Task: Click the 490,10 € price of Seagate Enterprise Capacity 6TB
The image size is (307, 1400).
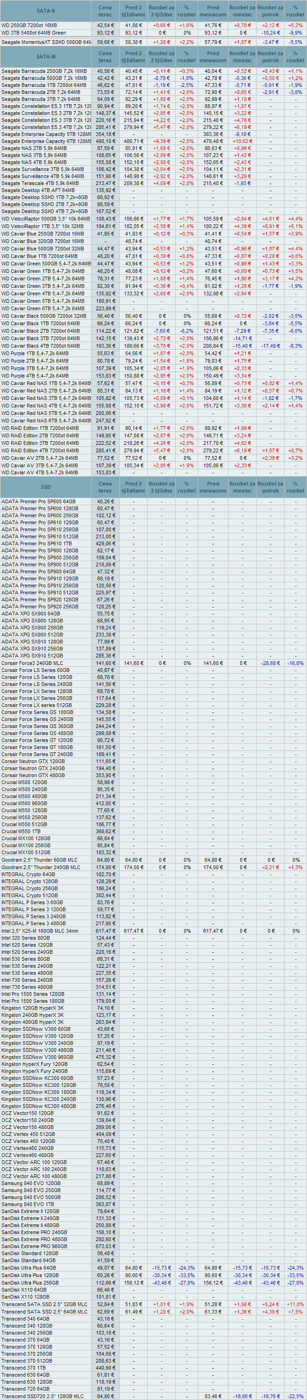Action: [106, 141]
